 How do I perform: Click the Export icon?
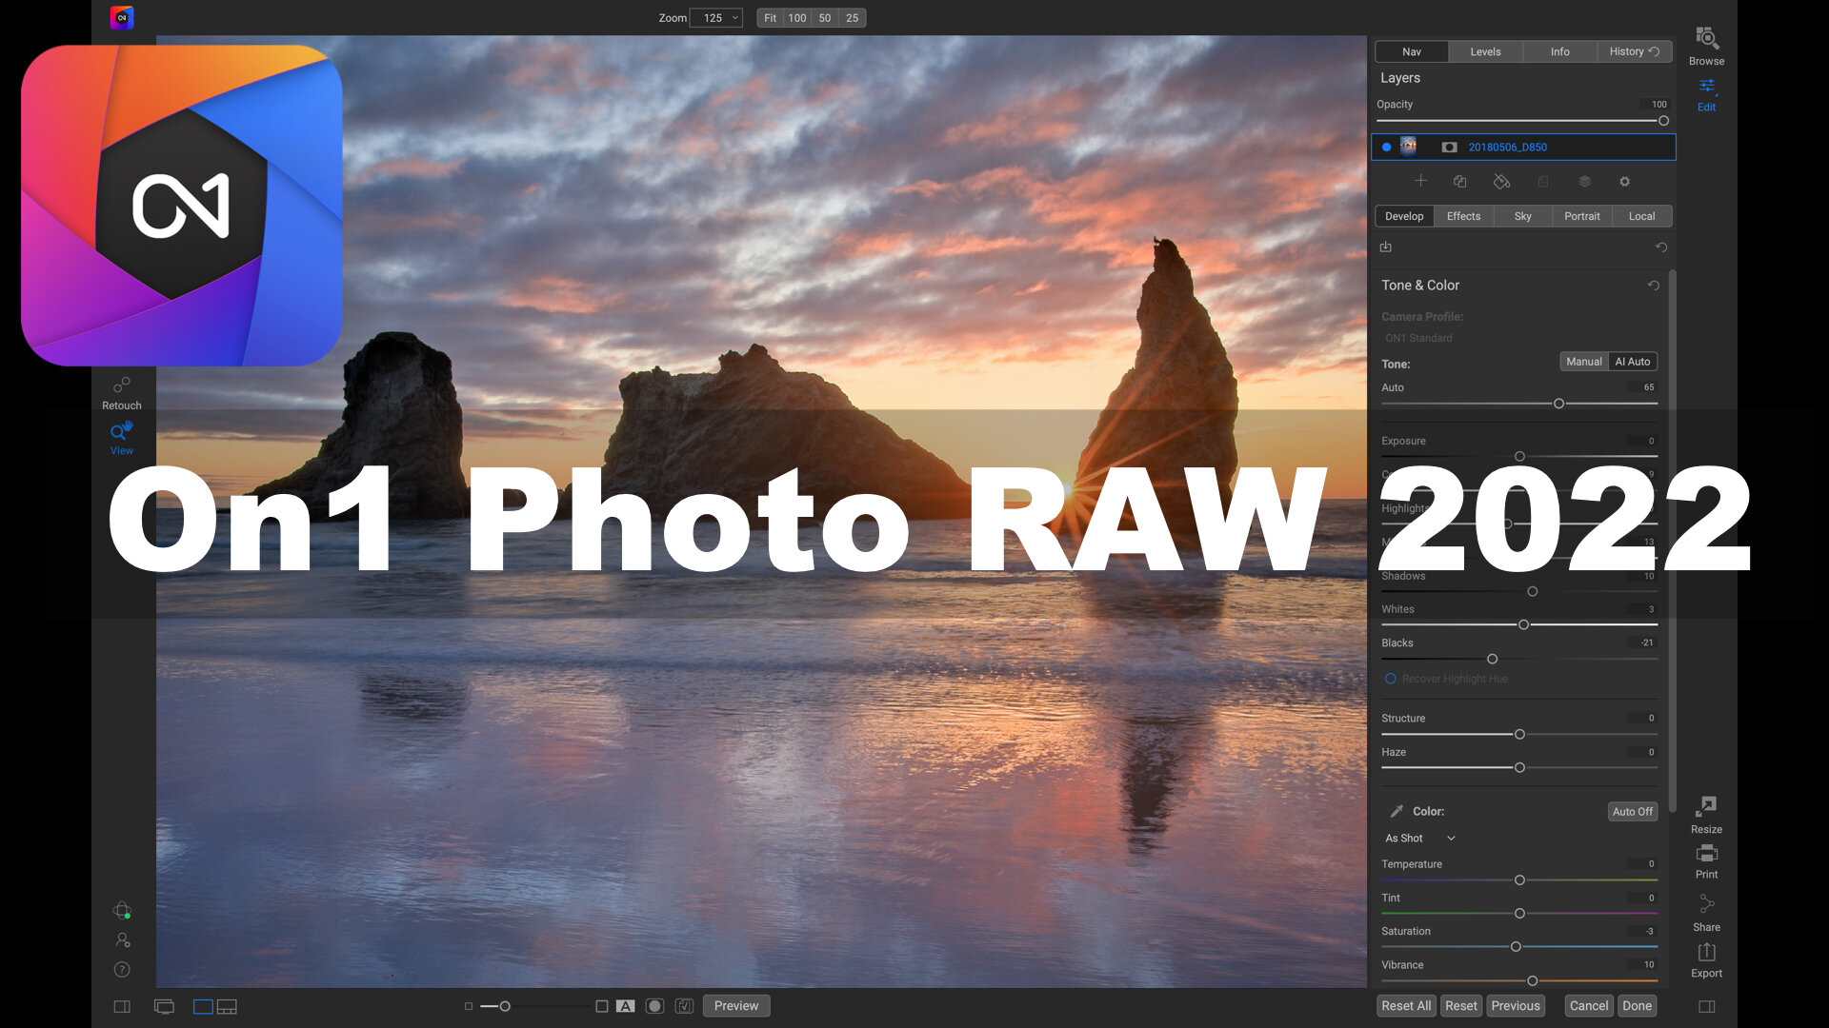[x=1706, y=953]
